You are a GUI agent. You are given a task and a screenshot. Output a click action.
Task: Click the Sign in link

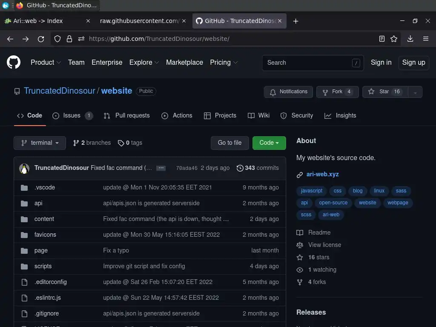click(381, 62)
